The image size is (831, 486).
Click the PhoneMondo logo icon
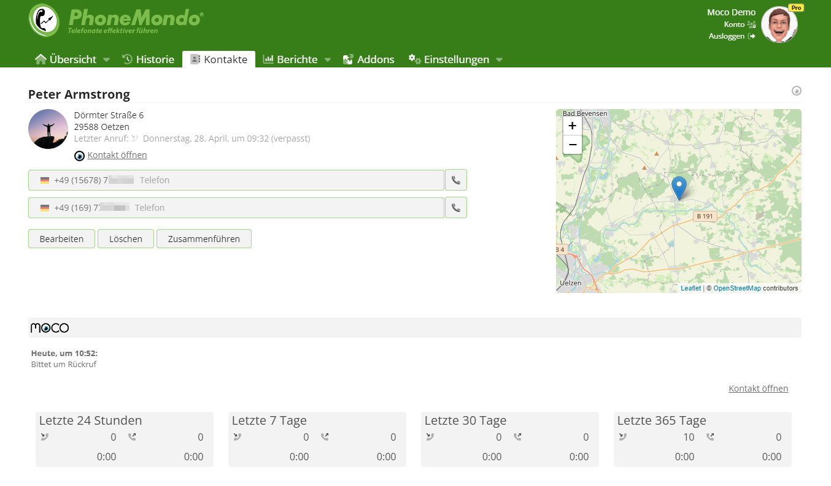coord(44,20)
